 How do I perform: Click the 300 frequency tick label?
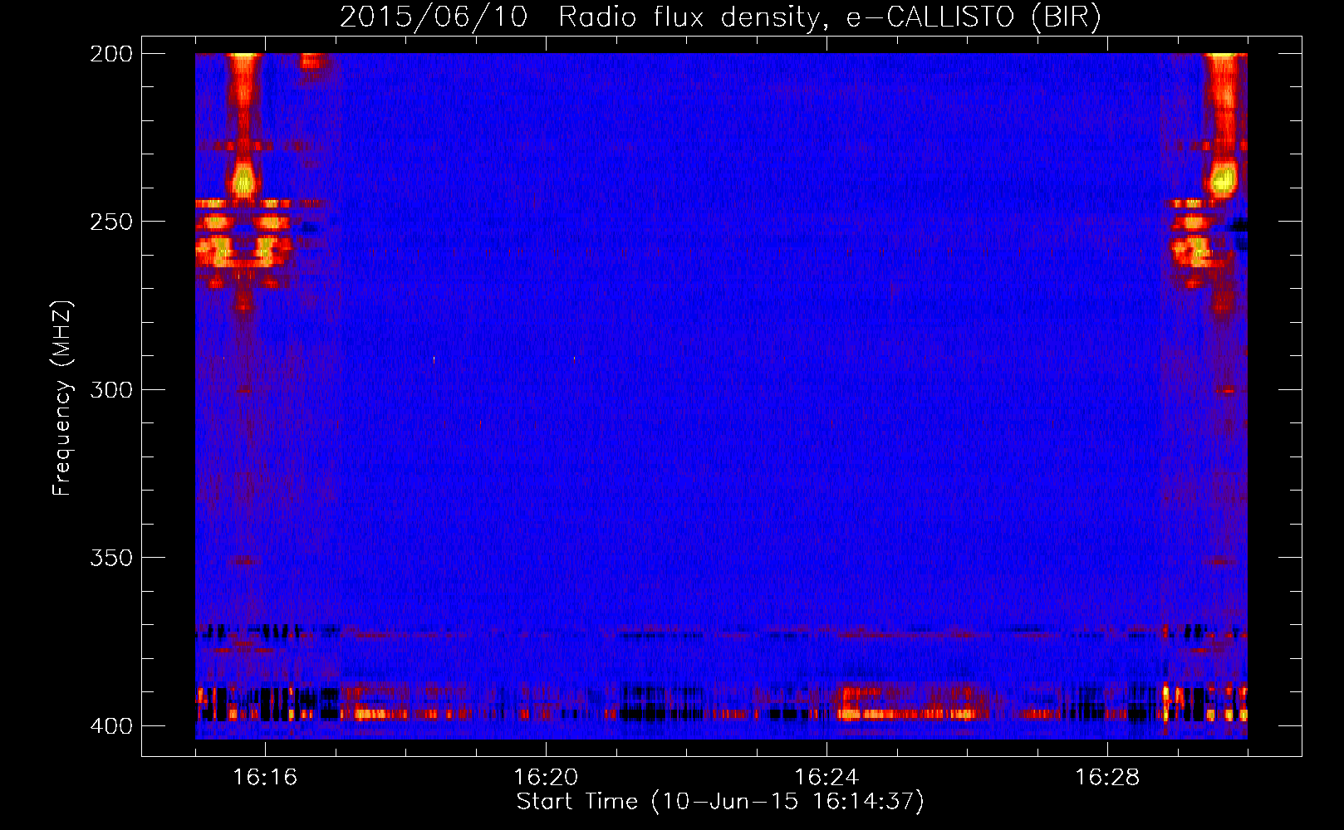[x=111, y=389]
